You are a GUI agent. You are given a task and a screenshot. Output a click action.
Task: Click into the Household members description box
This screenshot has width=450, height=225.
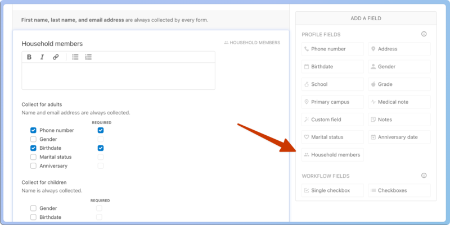[118, 76]
